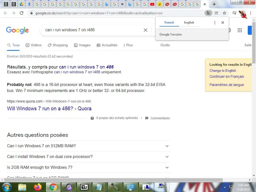Click the vertical page scrollbar
Viewport: 256px width, 192px height.
254,42
